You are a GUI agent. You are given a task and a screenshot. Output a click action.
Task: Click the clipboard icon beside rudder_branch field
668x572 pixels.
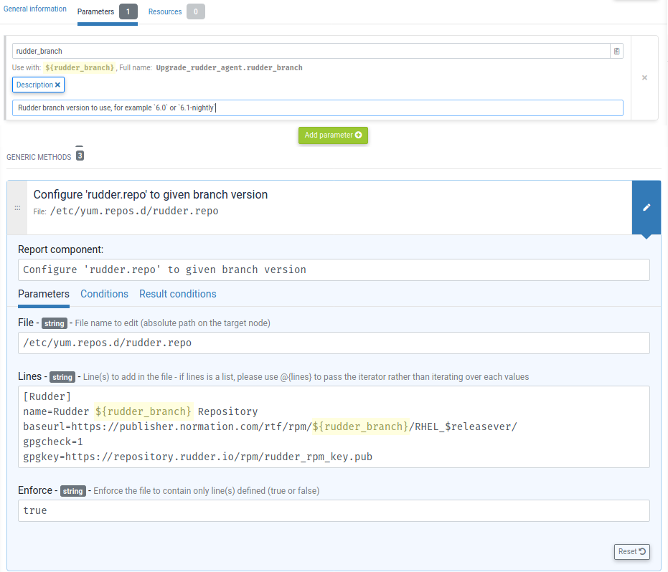[616, 51]
